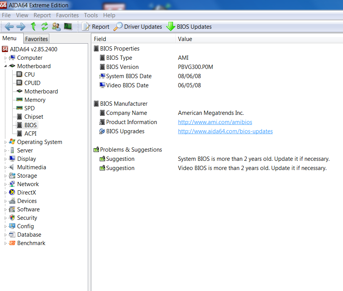Select the Memory item icon in tree
This screenshot has height=291, width=343.
pyautogui.click(x=19, y=100)
